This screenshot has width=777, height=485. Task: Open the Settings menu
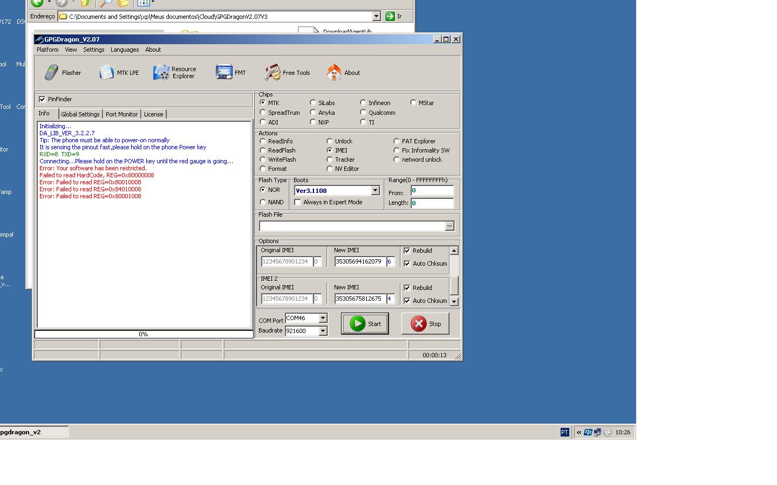coord(94,50)
